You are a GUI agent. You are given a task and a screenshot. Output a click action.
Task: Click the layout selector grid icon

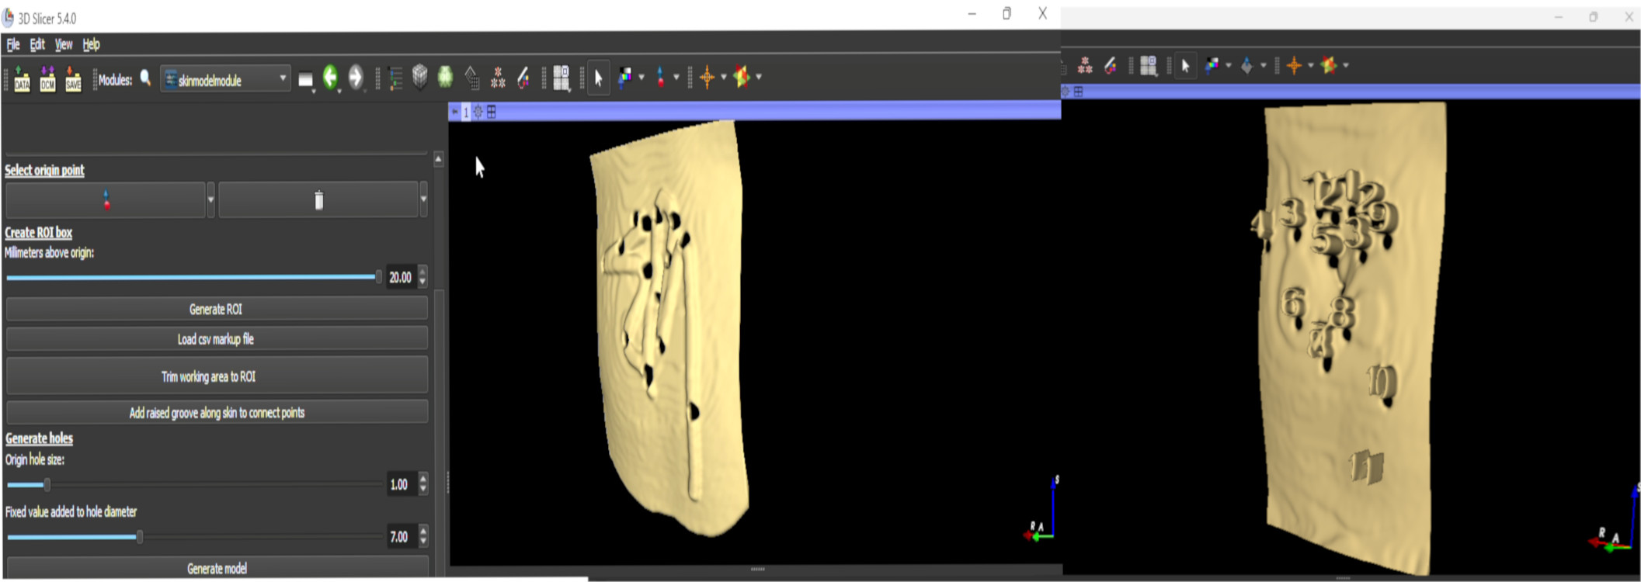pyautogui.click(x=561, y=78)
